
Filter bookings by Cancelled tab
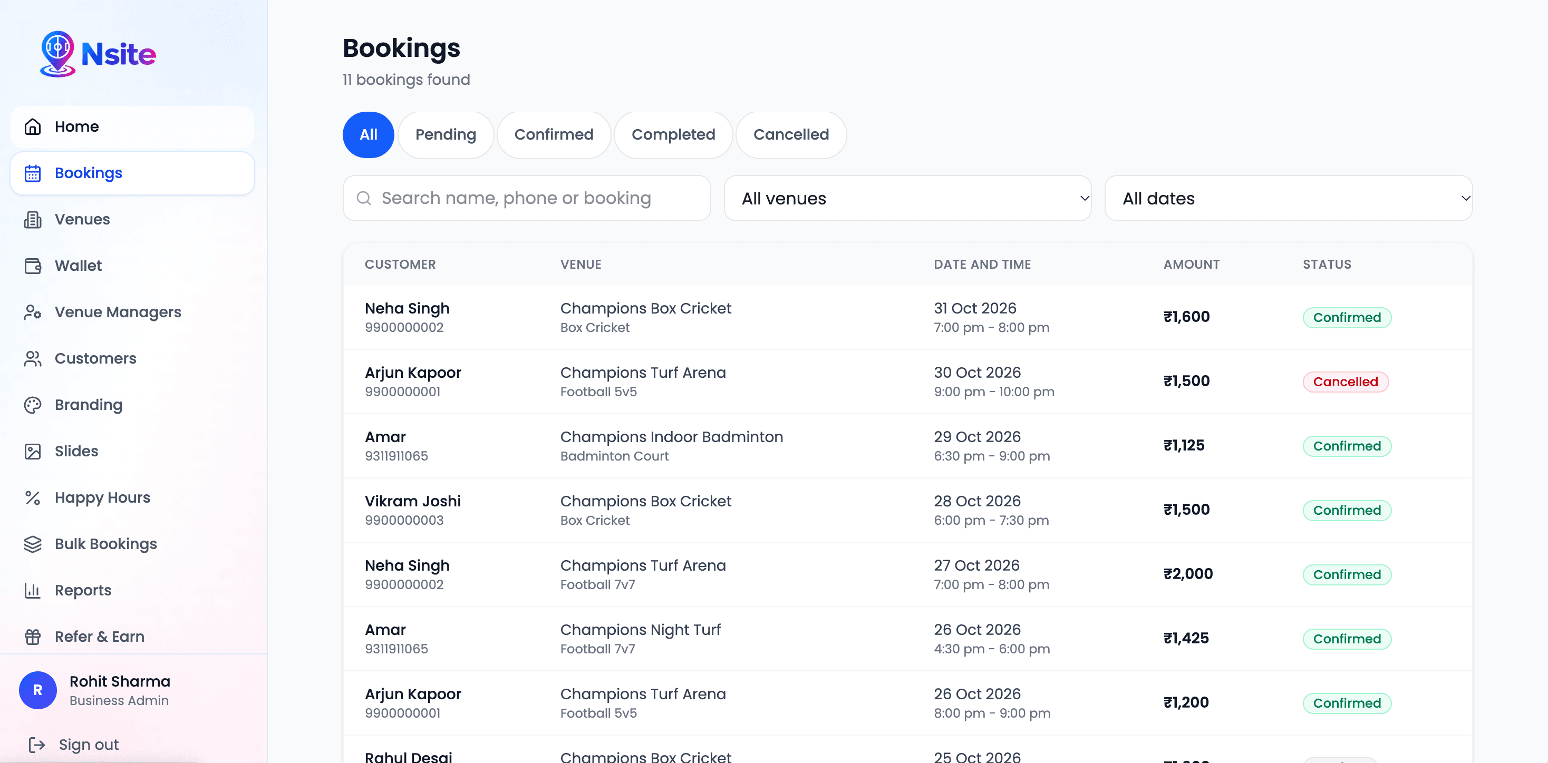(791, 134)
